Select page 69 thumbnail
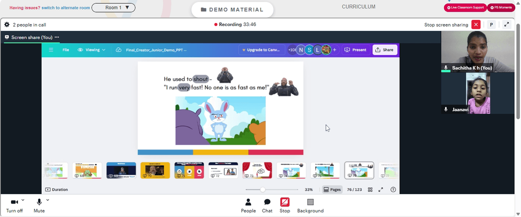 [x=121, y=171]
